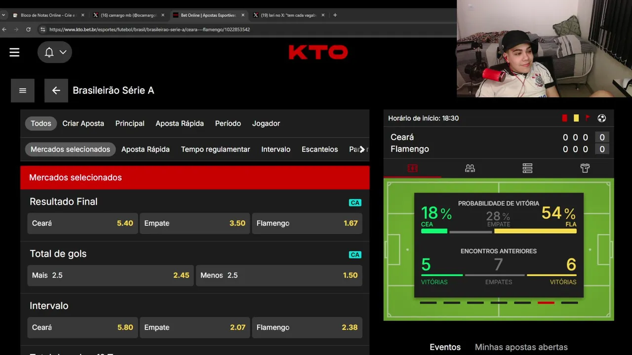Viewport: 632px width, 355px height.
Task: Switch to the Principal tab
Action: pyautogui.click(x=130, y=123)
